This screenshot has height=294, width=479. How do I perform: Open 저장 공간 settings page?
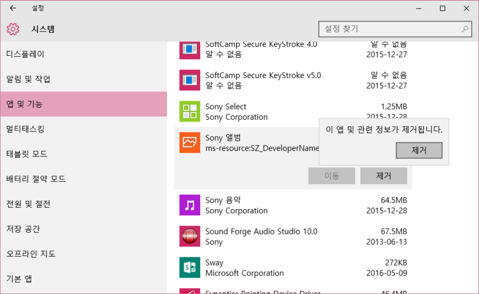(84, 229)
